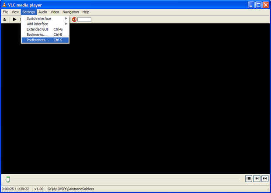This screenshot has height=193, width=271.
Task: Click the SaintsandSoldiers file path in status bar
Action: click(71, 189)
